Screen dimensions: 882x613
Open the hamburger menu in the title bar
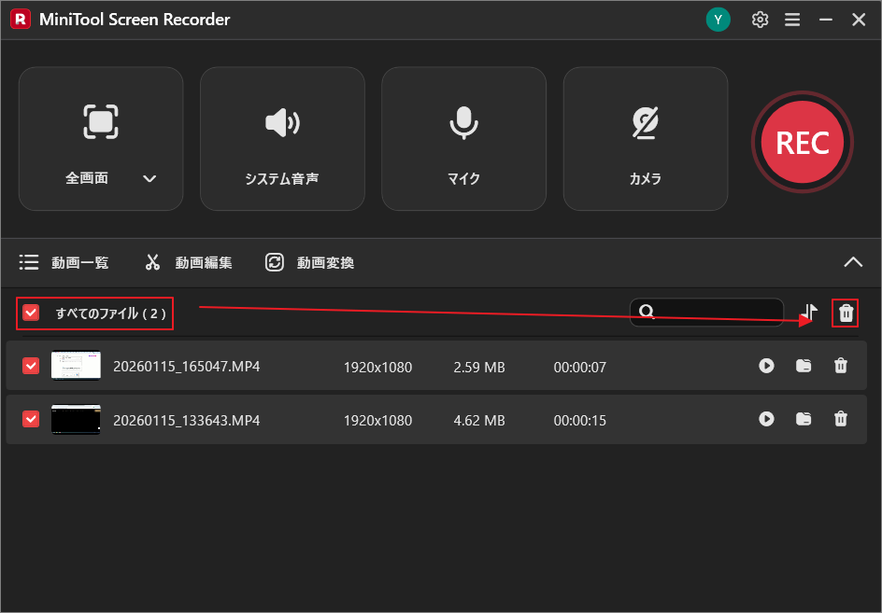point(792,19)
